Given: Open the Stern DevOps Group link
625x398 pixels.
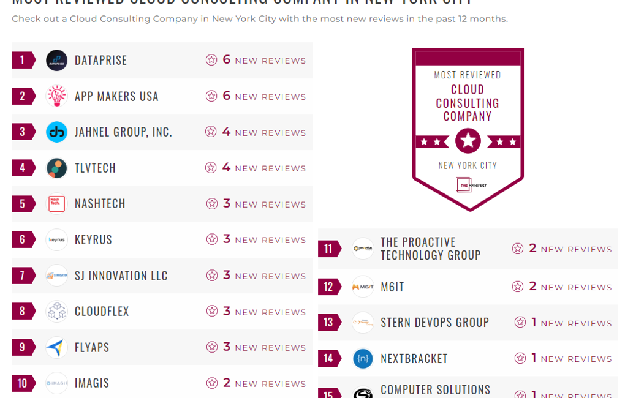Looking at the screenshot, I should [434, 323].
